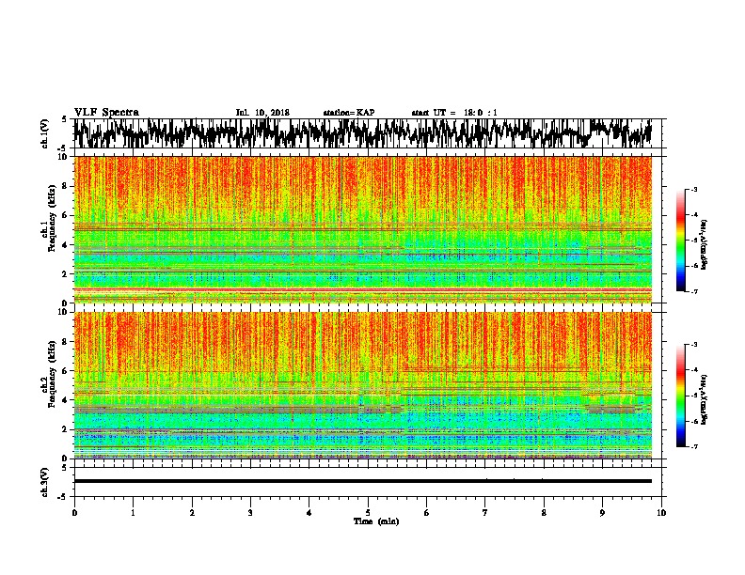Click the ch.3 flat black voltage trace
This screenshot has width=745, height=575.
[x=362, y=481]
